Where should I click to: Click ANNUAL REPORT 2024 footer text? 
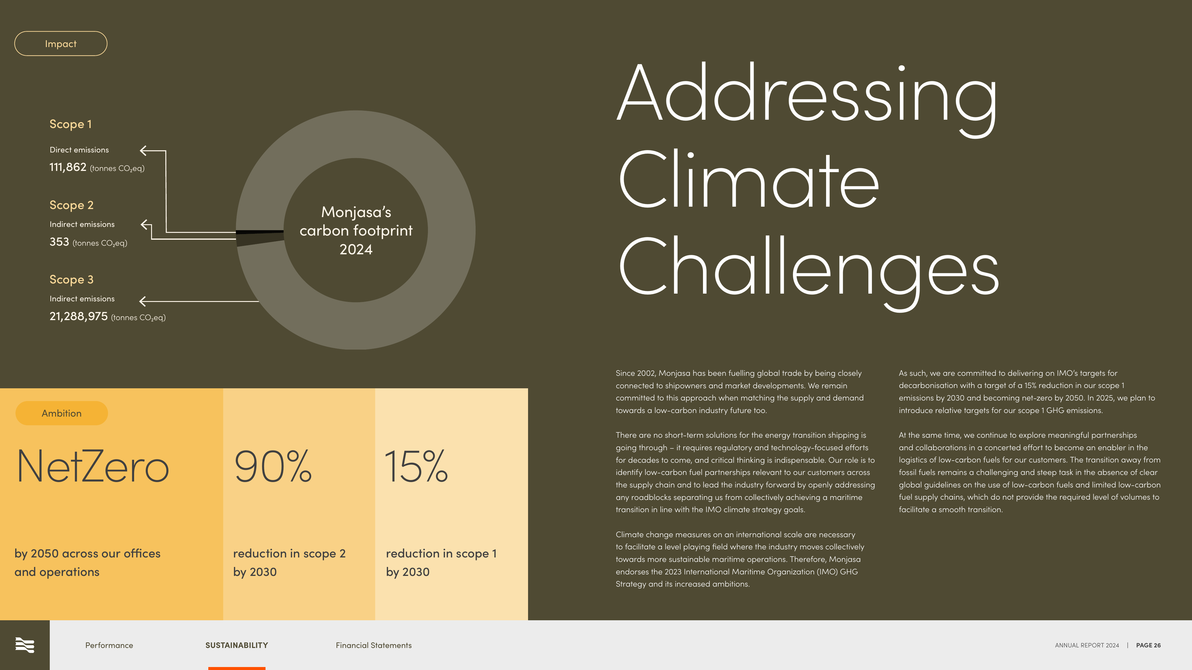click(1087, 645)
